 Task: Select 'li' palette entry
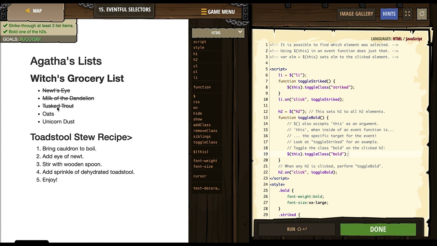click(195, 78)
